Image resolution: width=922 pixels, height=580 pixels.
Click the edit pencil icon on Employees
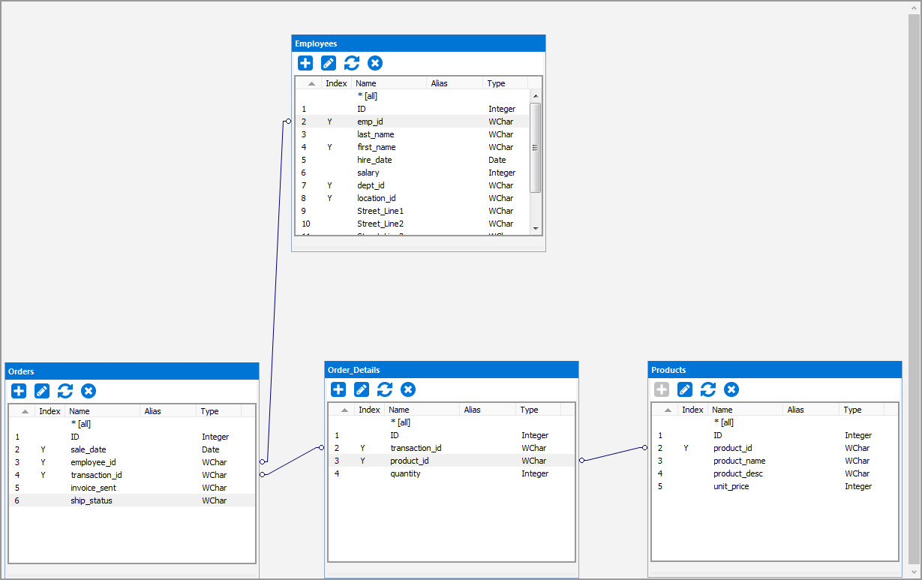tap(328, 63)
